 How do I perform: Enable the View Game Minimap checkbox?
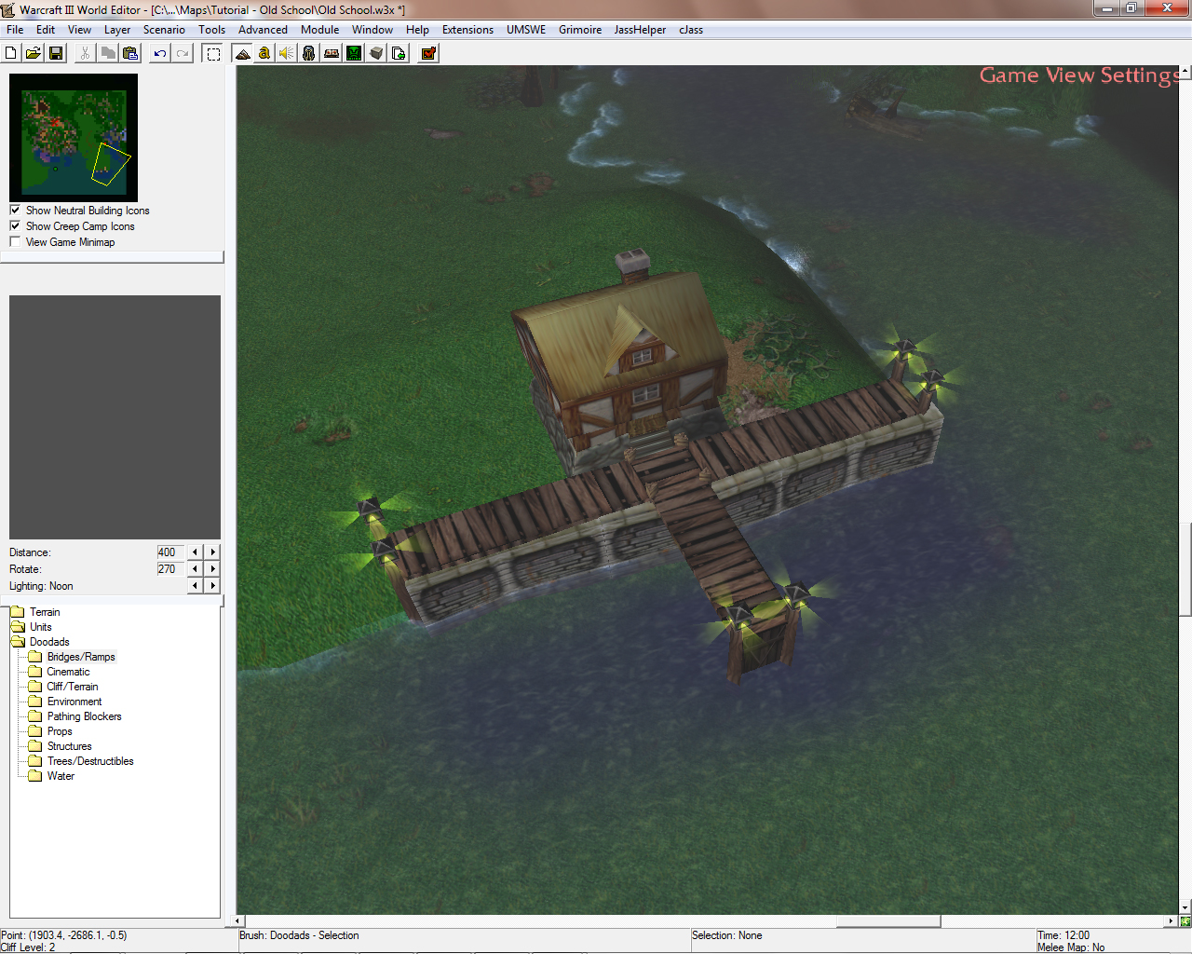(x=15, y=242)
